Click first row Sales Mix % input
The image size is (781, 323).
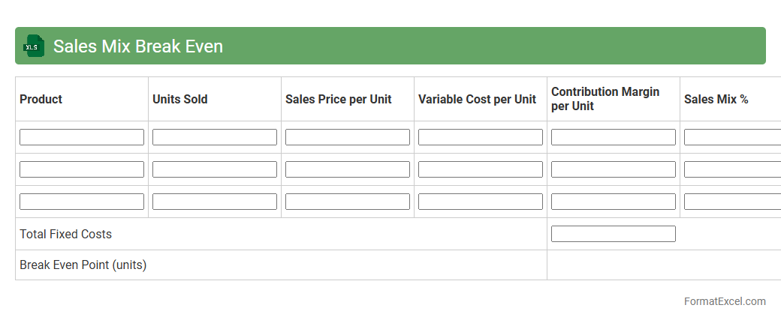pyautogui.click(x=732, y=137)
